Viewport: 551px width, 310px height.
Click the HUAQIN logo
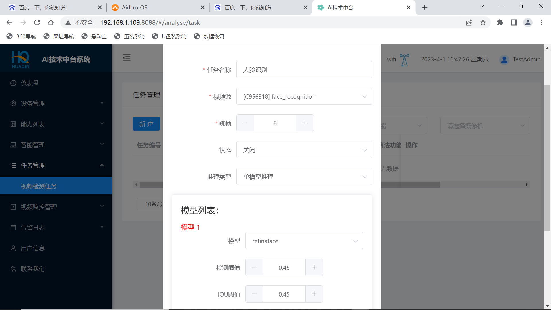(20, 59)
